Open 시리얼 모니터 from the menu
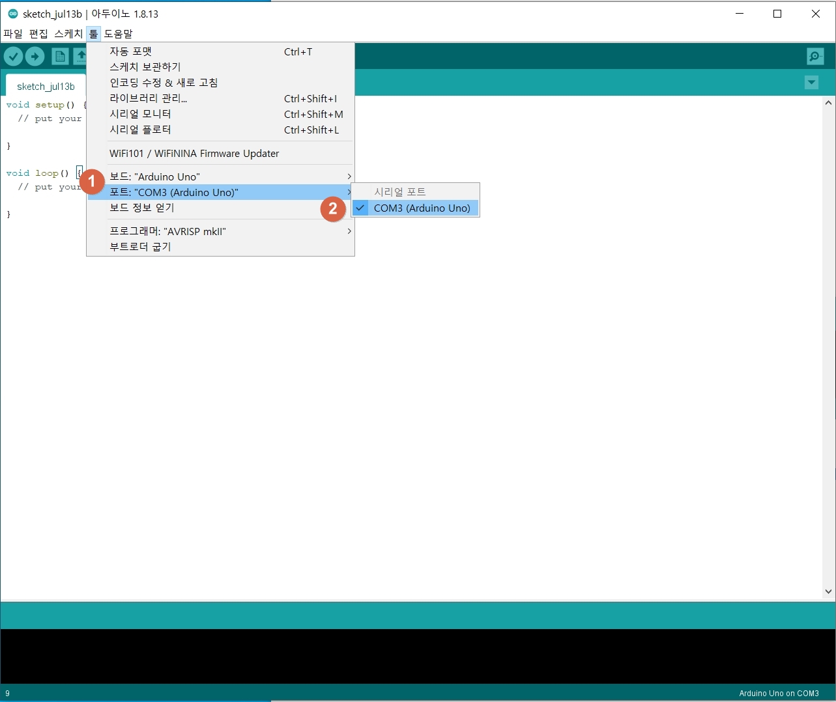The height and width of the screenshot is (702, 836). pyautogui.click(x=221, y=114)
